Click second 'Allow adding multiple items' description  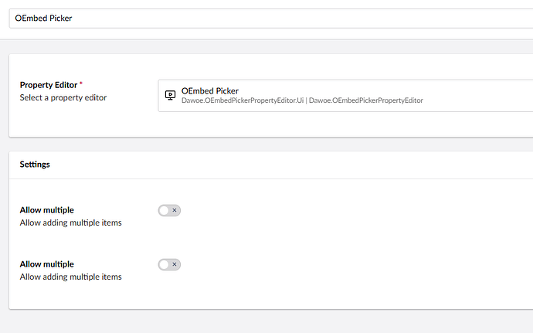click(x=70, y=277)
